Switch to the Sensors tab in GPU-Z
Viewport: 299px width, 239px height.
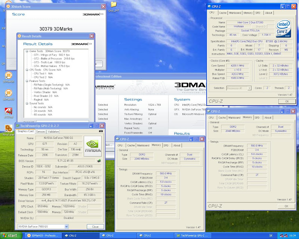[x=40, y=131]
